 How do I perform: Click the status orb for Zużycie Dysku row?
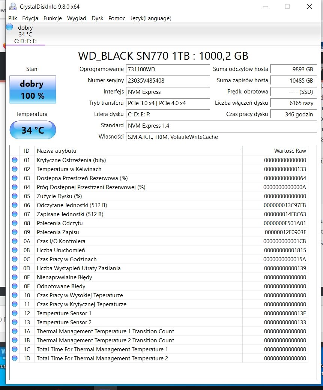(x=15, y=196)
